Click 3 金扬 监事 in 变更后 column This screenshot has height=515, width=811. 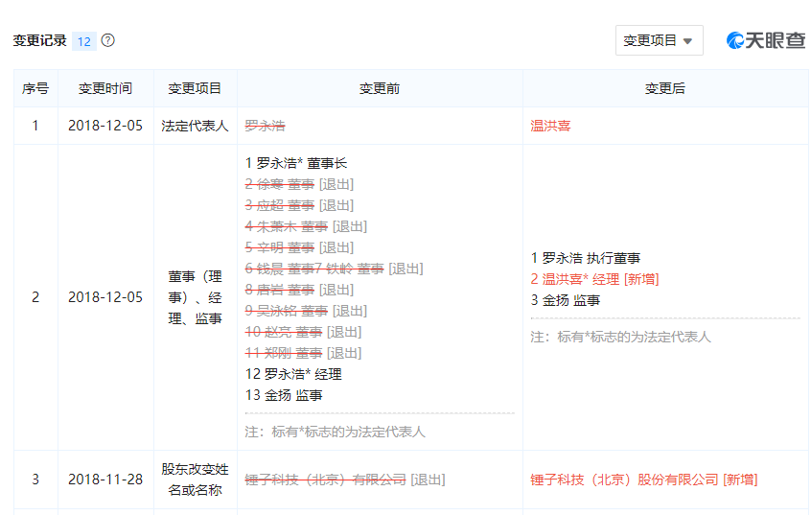(x=566, y=300)
